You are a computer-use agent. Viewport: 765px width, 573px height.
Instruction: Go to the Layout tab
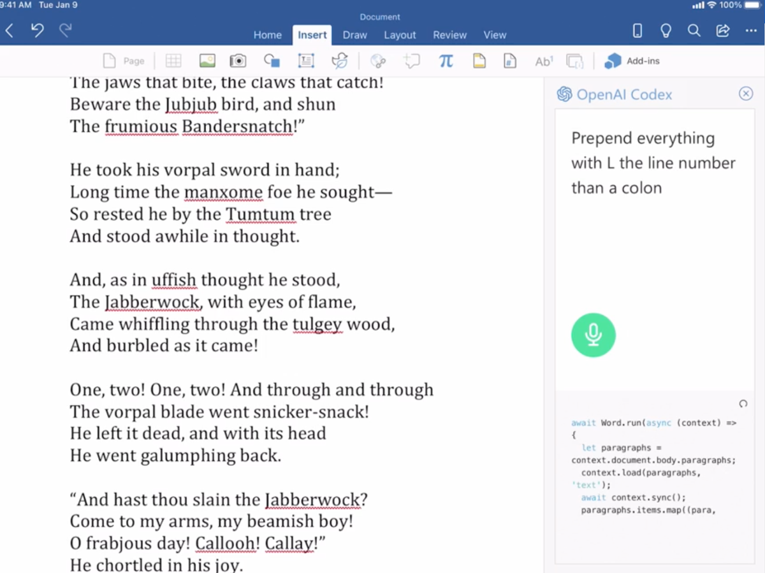tap(400, 35)
